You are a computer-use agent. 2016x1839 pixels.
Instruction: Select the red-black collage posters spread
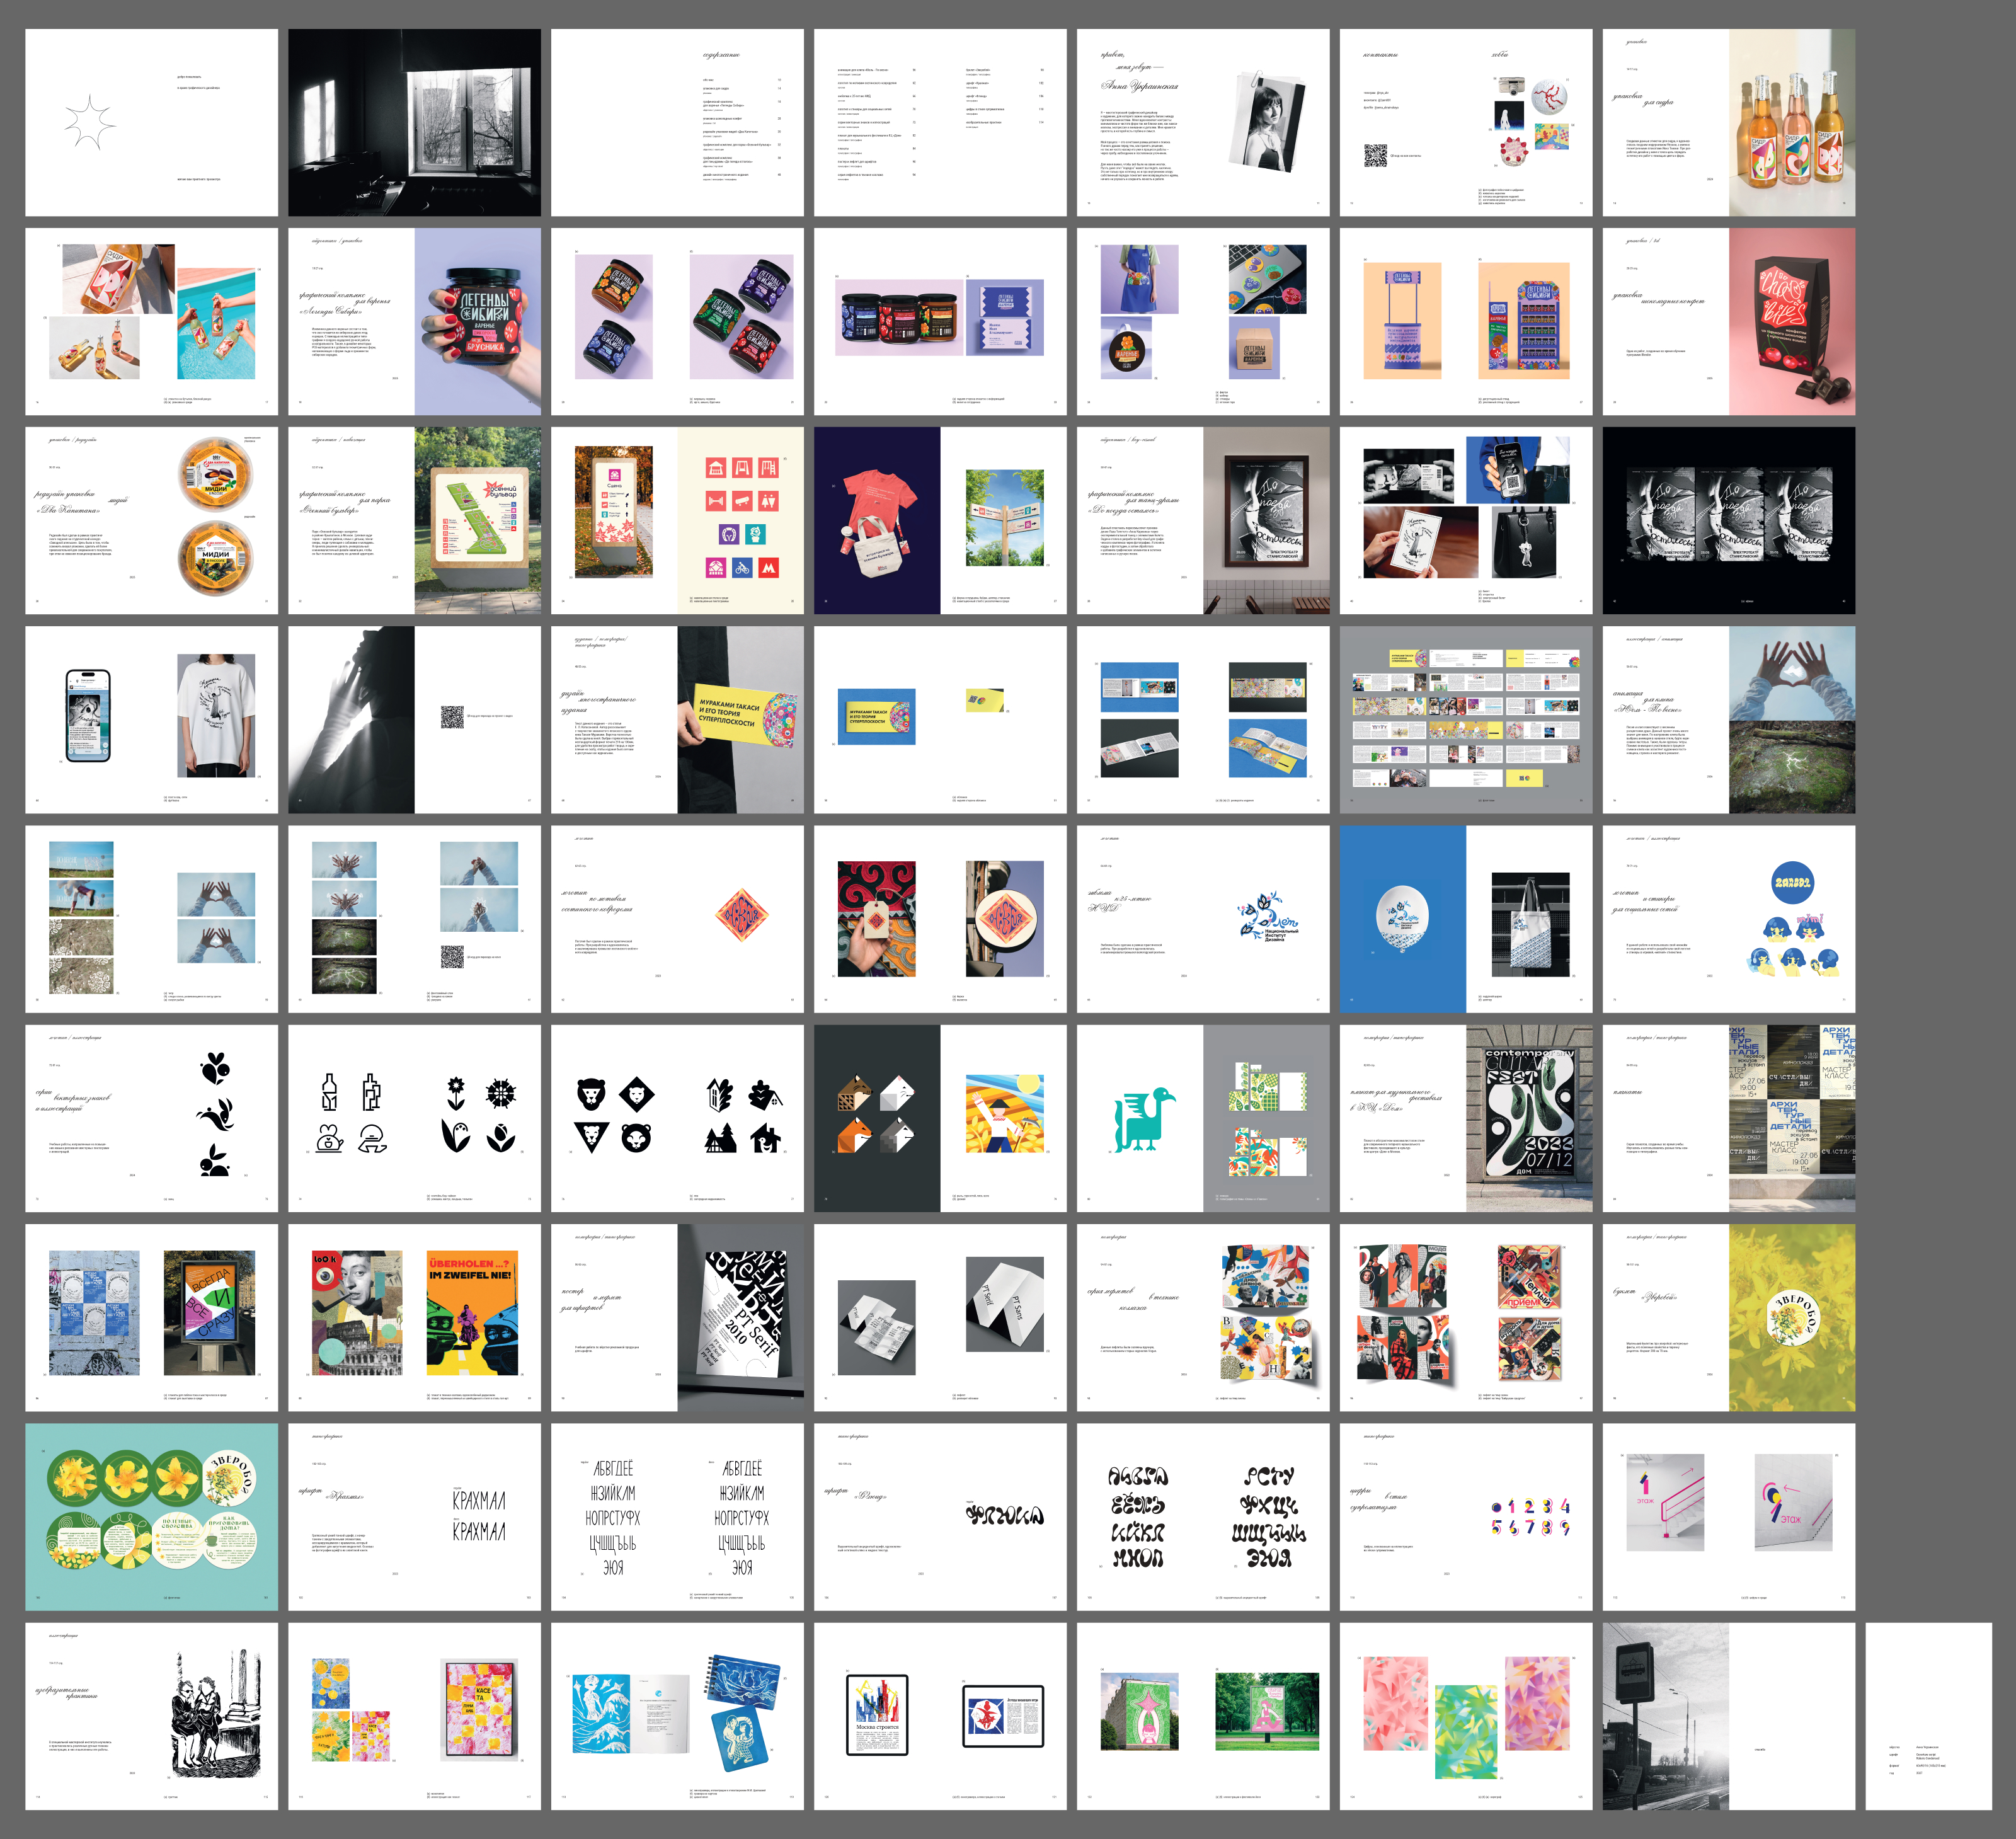click(1466, 1318)
